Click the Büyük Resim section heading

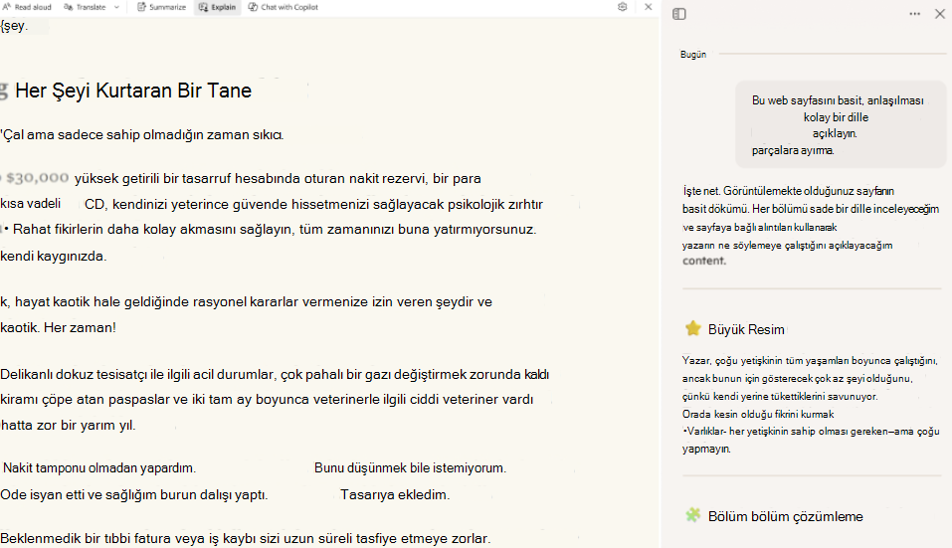746,329
